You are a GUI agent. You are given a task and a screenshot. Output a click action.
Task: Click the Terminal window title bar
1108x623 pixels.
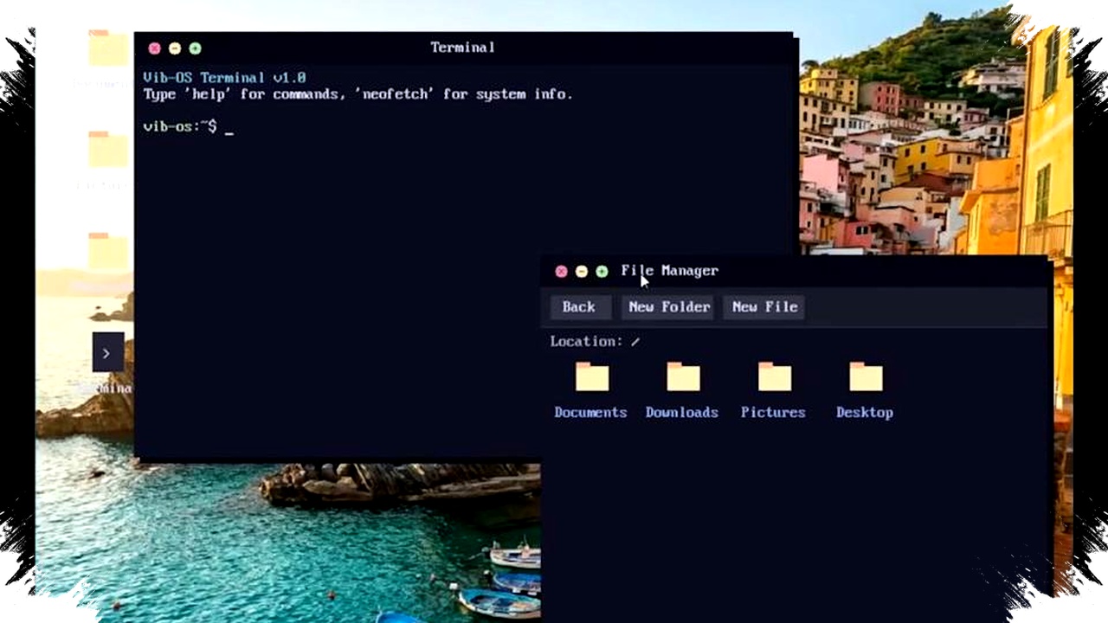(x=463, y=48)
